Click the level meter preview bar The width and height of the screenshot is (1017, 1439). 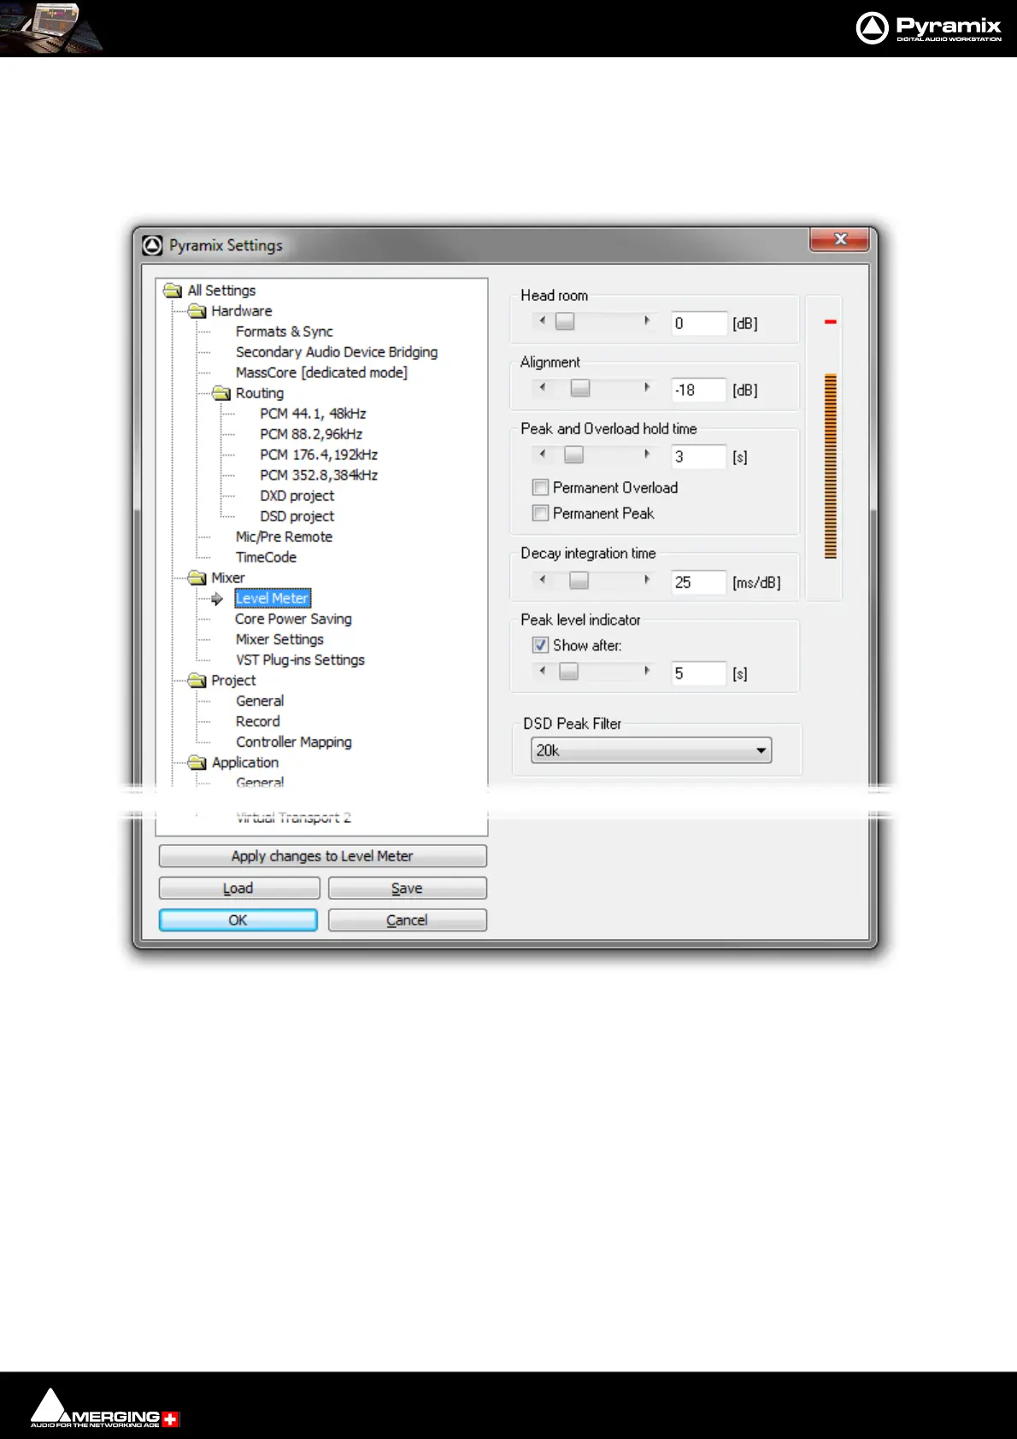click(830, 466)
